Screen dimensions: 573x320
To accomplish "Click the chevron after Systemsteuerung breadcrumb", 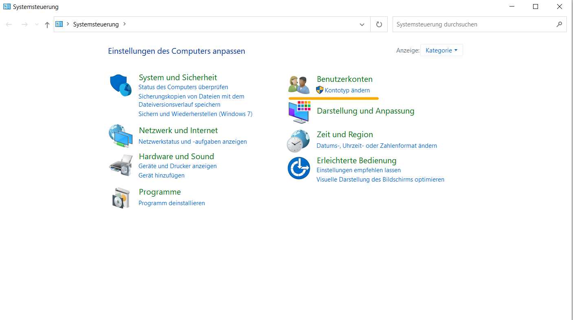I will (x=124, y=24).
